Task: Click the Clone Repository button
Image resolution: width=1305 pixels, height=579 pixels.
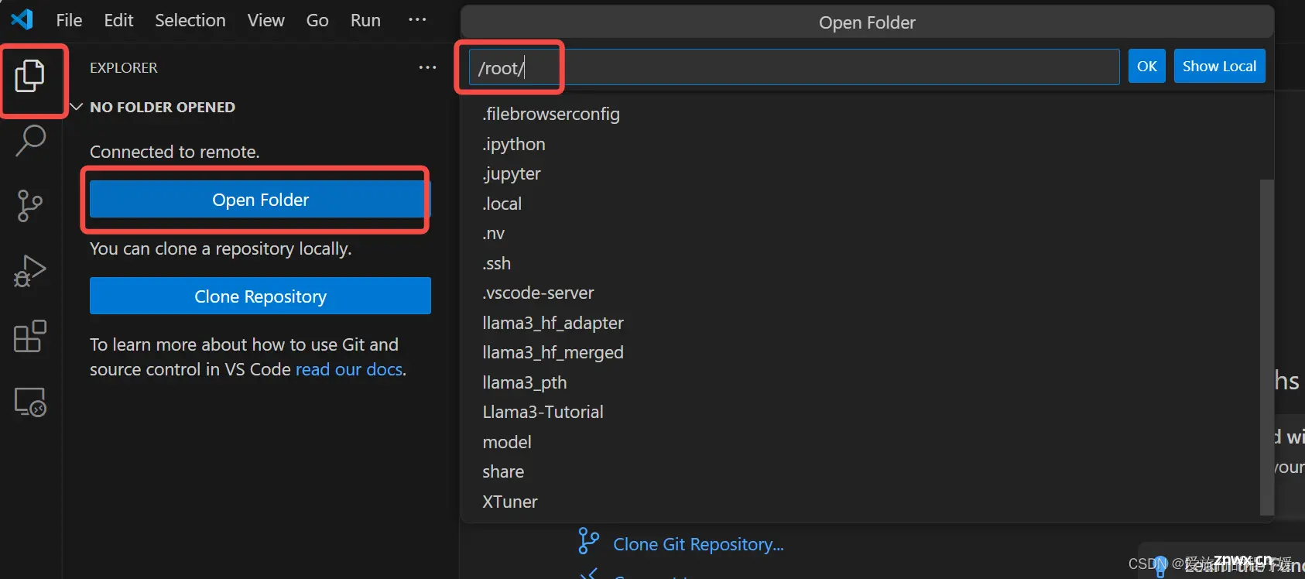Action: pyautogui.click(x=260, y=296)
